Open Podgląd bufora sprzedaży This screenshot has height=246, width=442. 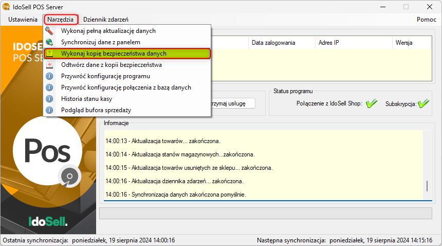point(127,110)
